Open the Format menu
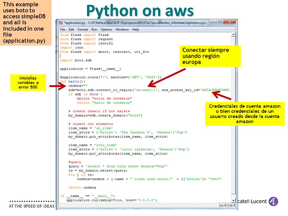288x216 pixels. (x=83, y=29)
